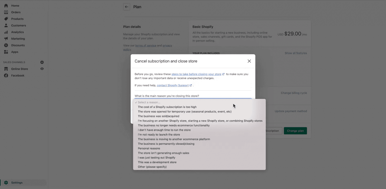The image size is (386, 189).
Task: Choose 'I was just testing out Shopify'
Action: [199, 157]
